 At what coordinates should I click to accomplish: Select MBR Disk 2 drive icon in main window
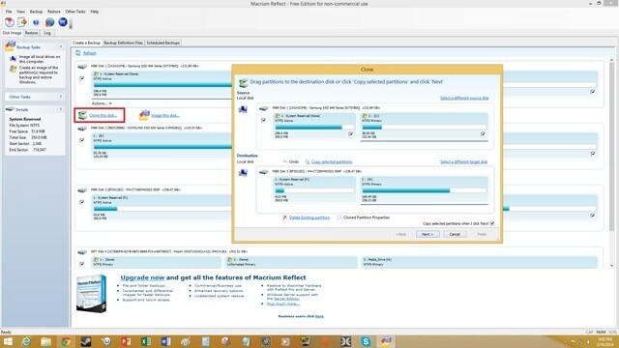[82, 129]
